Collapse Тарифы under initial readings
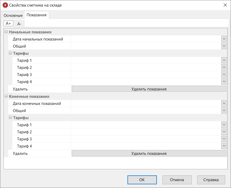This screenshot has width=231, height=188. click(11, 53)
